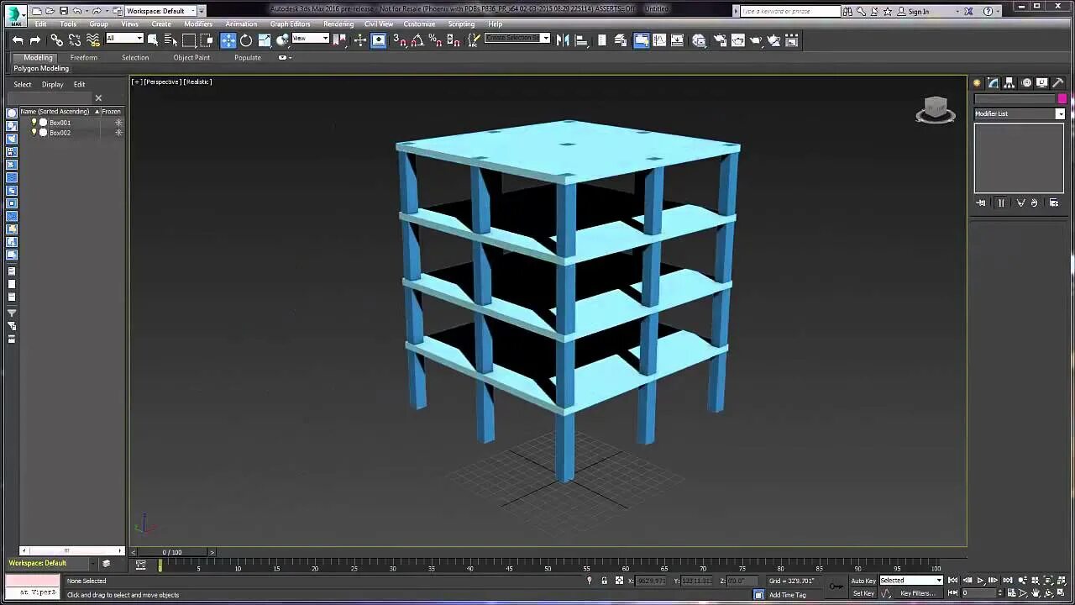1075x605 pixels.
Task: Click Sign In link
Action: (919, 12)
